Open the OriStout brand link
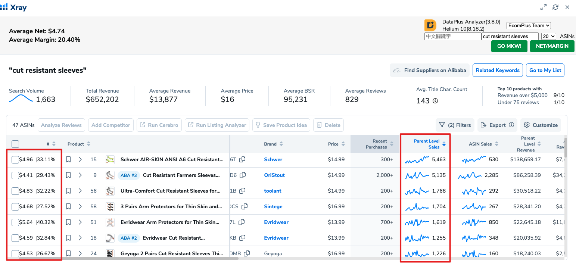 coord(274,175)
